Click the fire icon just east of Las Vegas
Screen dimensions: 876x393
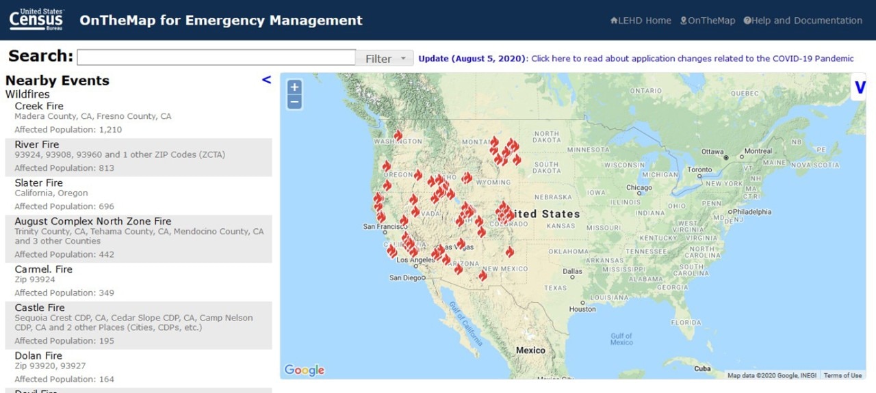pos(461,243)
